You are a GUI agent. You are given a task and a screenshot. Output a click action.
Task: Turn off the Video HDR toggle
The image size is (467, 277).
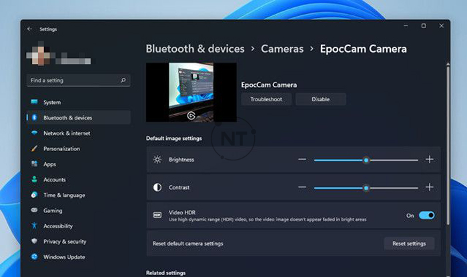426,215
